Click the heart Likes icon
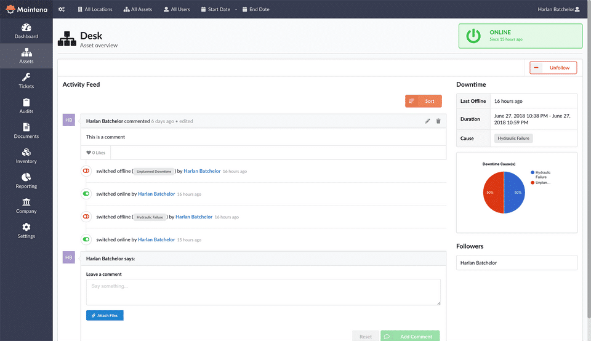The width and height of the screenshot is (591, 341). [89, 153]
